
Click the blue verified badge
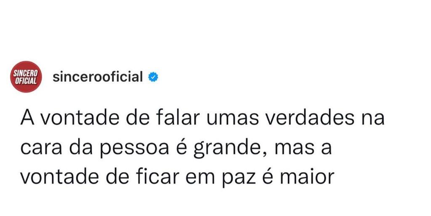[x=153, y=77]
